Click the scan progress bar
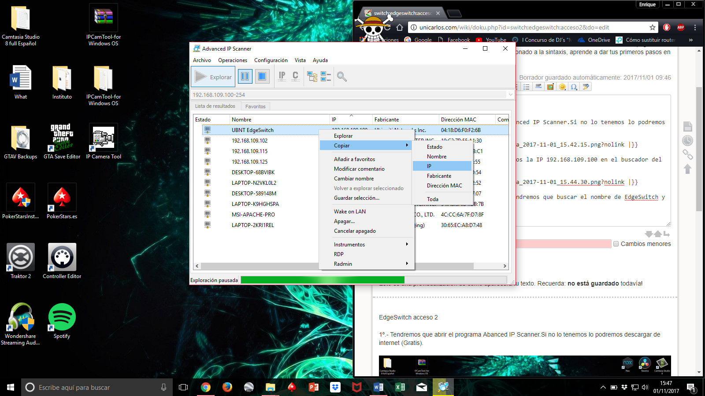 (373, 280)
